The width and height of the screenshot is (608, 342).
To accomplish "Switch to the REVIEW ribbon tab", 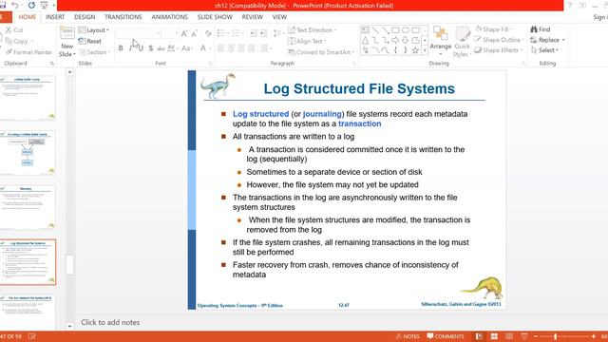I will point(253,17).
